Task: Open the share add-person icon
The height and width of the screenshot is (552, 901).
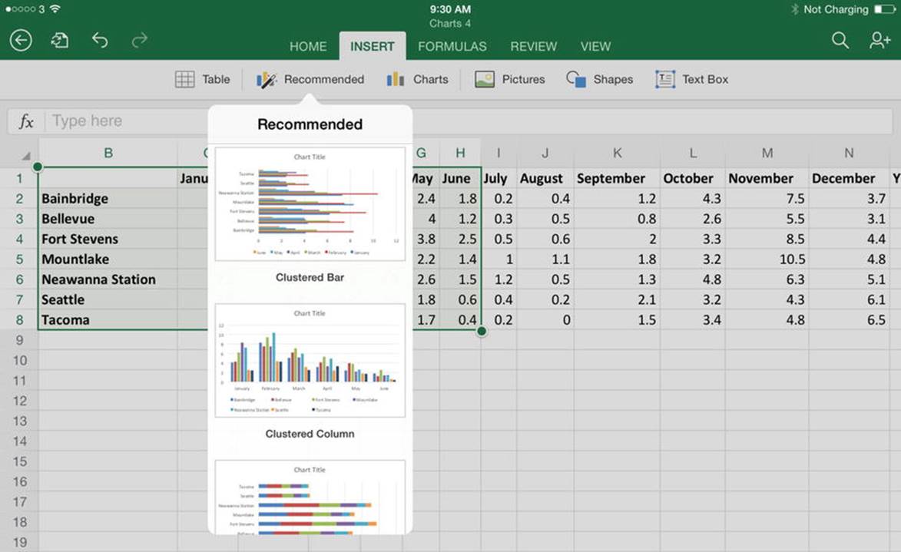Action: pos(879,40)
